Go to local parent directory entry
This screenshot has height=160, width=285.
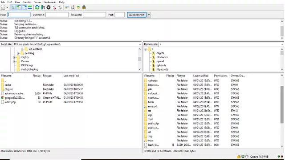pyautogui.click(x=3, y=80)
